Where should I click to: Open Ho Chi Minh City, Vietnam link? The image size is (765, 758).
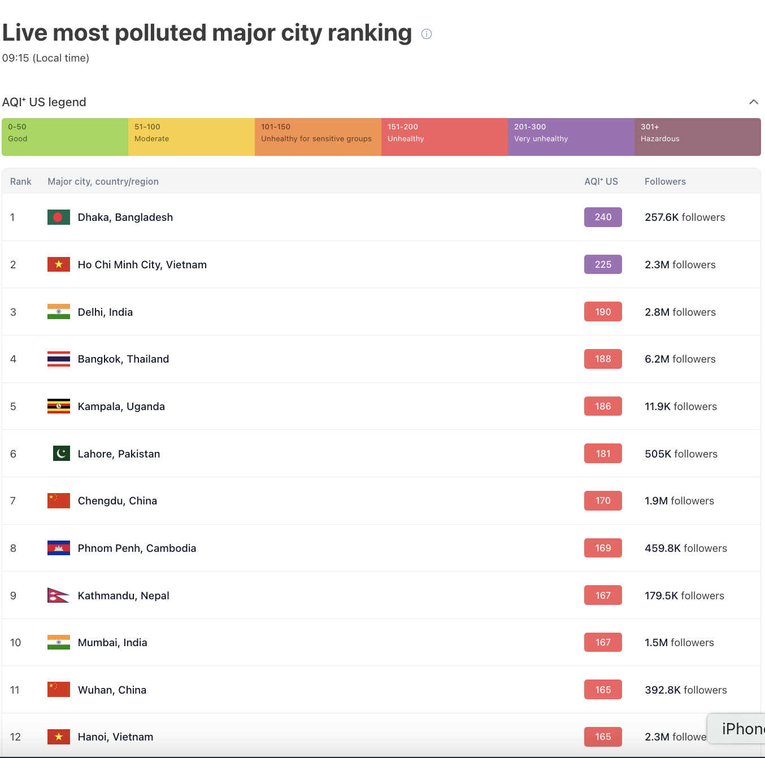pyautogui.click(x=142, y=265)
